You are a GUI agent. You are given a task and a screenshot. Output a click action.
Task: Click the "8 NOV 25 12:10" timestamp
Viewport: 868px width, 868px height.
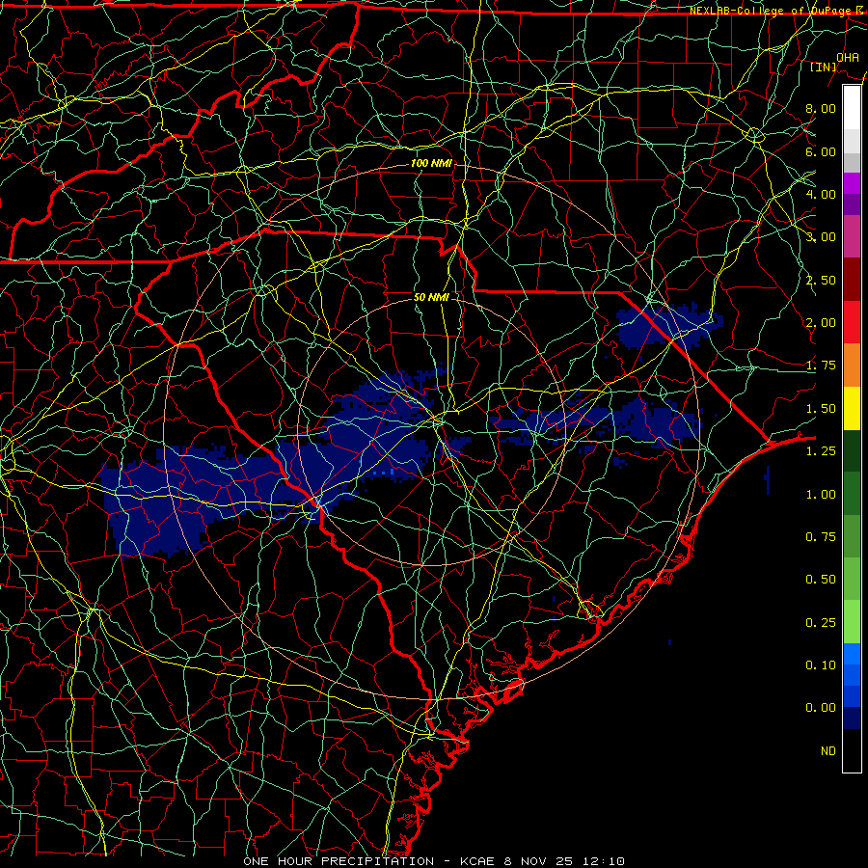coord(564,861)
